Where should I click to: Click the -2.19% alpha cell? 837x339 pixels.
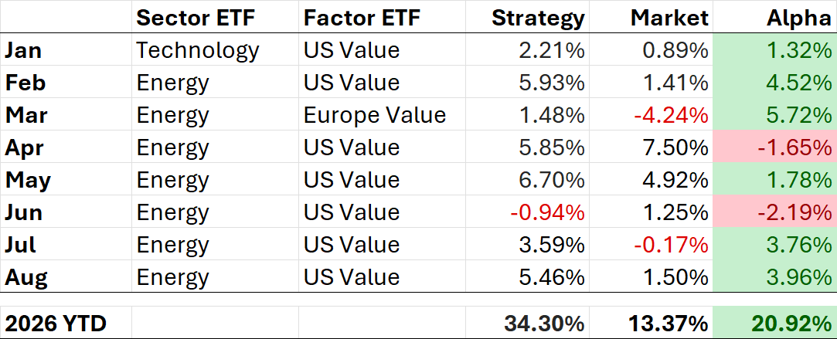(793, 212)
